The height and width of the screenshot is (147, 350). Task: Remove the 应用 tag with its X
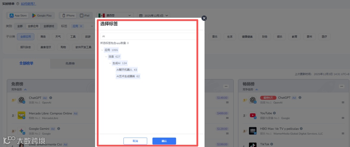pos(81,26)
